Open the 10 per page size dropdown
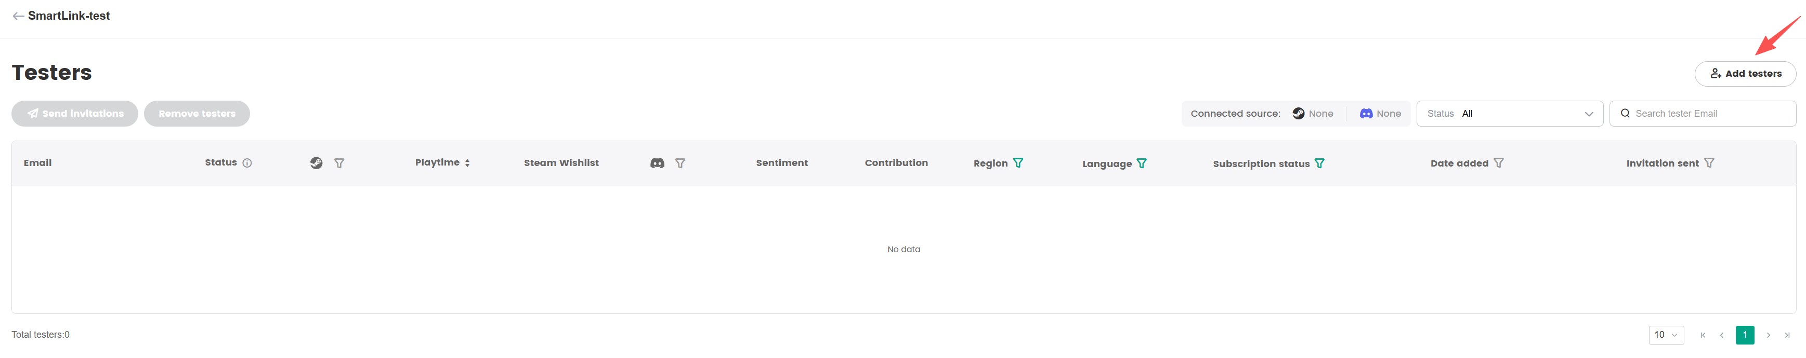The height and width of the screenshot is (358, 1806). pos(1666,335)
